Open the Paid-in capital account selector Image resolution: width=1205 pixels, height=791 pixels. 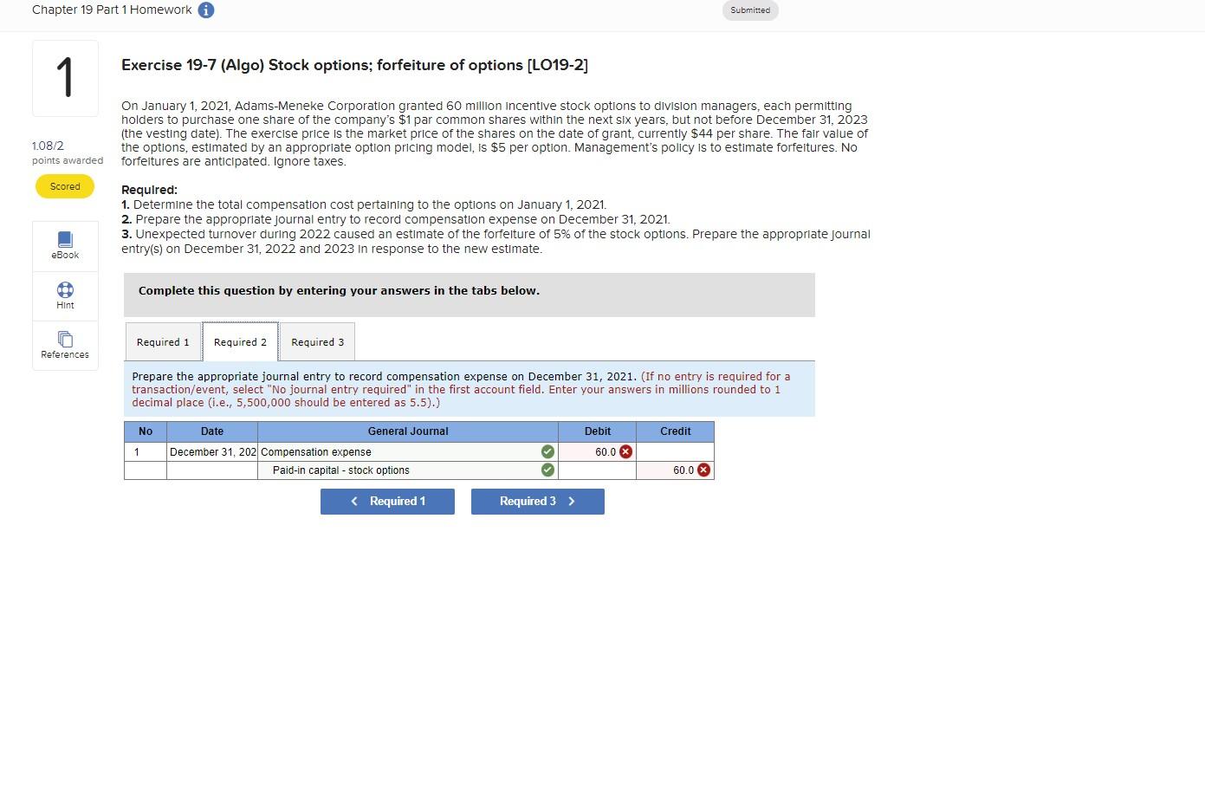point(398,470)
